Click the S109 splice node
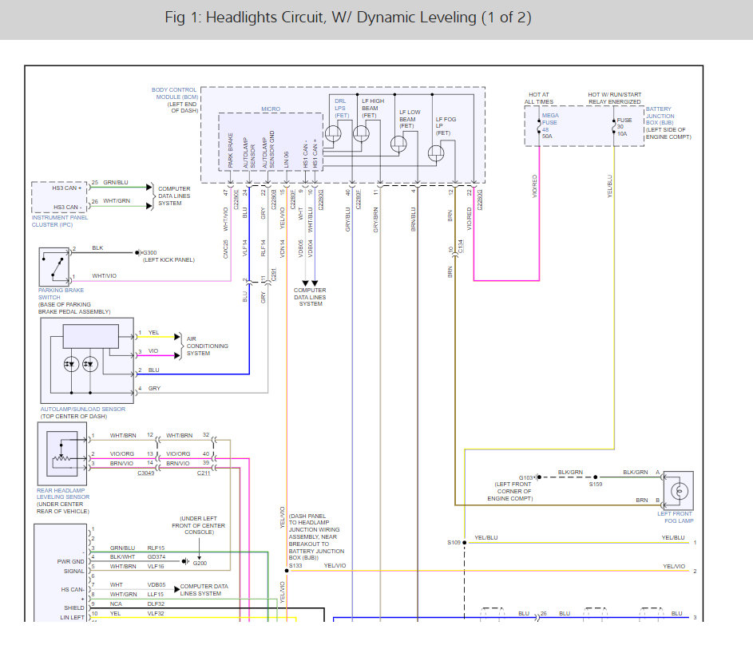The height and width of the screenshot is (645, 753). pos(463,543)
